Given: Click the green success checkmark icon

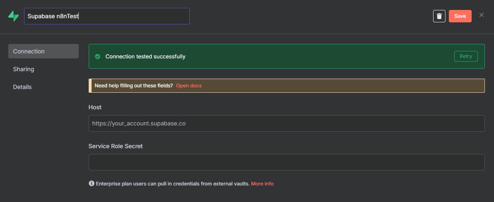Looking at the screenshot, I should (98, 57).
